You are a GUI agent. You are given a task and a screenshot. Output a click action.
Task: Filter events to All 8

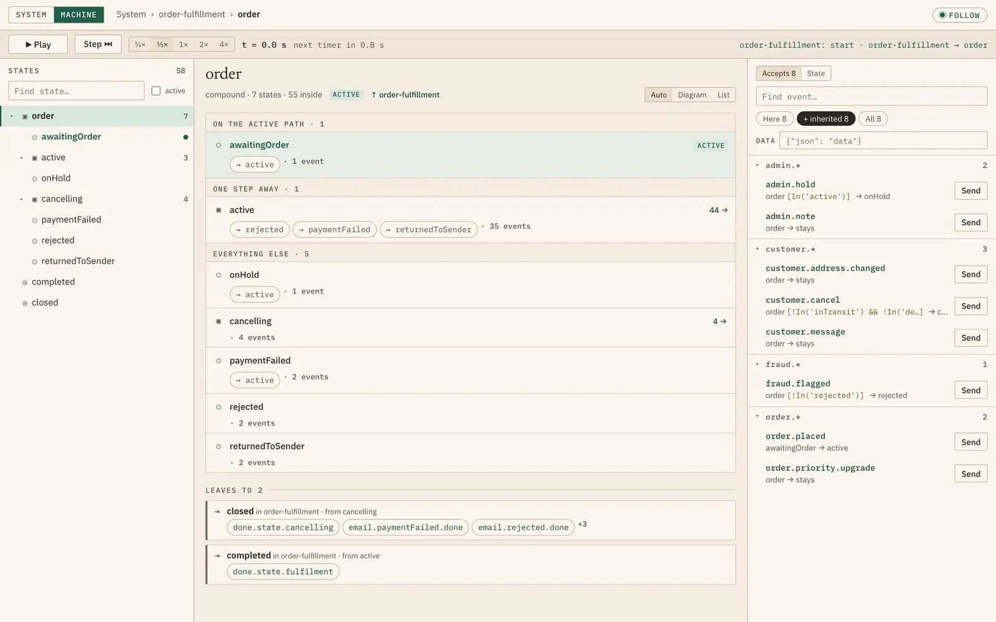tap(873, 119)
